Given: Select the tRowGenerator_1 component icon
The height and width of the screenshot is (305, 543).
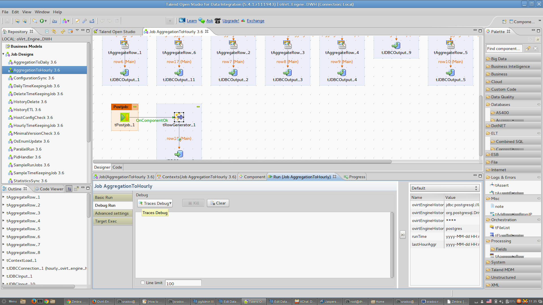Looking at the screenshot, I should [179, 117].
